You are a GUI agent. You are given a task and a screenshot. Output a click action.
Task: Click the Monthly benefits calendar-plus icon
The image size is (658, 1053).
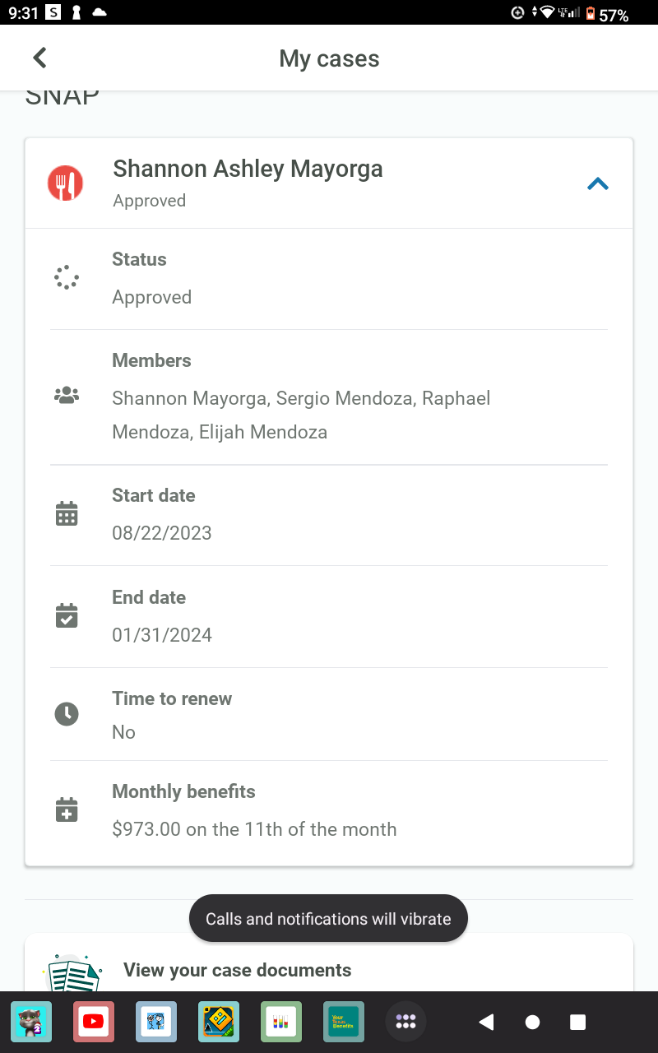tap(67, 809)
